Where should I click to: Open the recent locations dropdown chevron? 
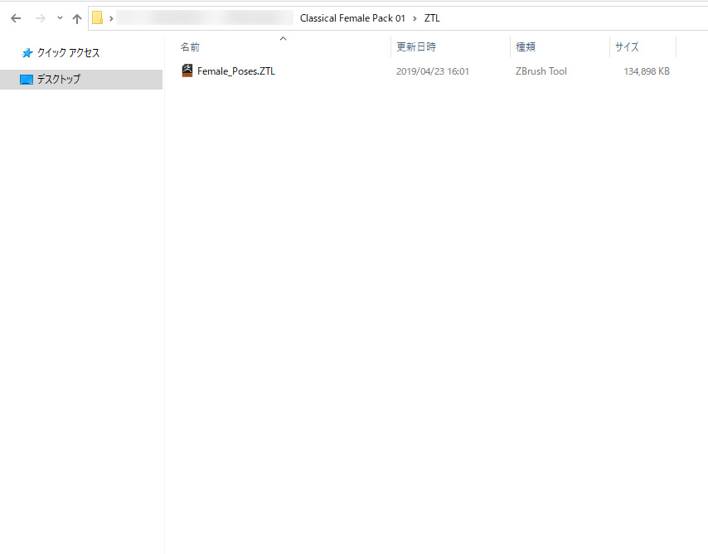click(60, 18)
